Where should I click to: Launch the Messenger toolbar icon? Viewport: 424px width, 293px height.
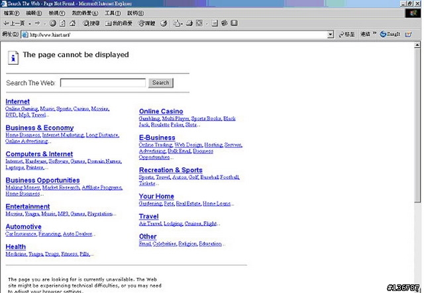[x=224, y=24]
